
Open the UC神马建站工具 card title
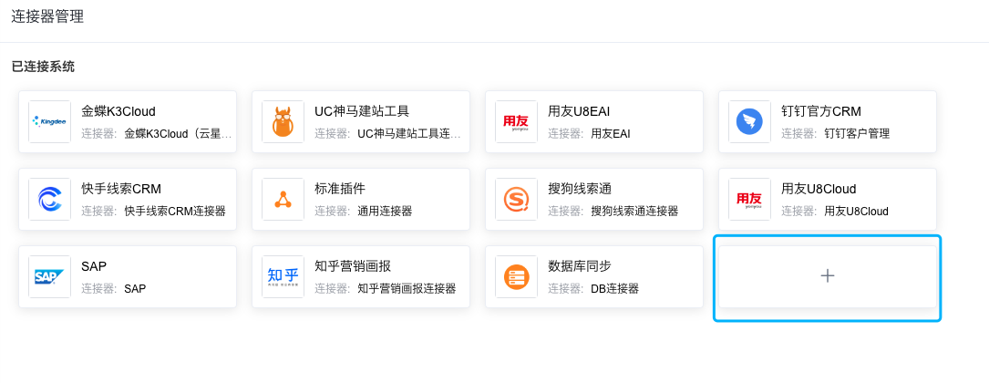tap(362, 111)
